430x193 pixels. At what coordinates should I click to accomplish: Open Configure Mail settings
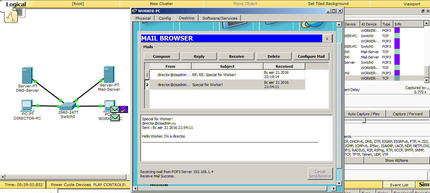point(311,56)
